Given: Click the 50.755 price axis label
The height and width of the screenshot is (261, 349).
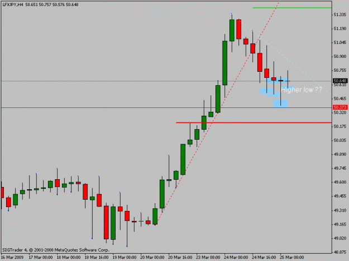Looking at the screenshot, I should (340, 71).
